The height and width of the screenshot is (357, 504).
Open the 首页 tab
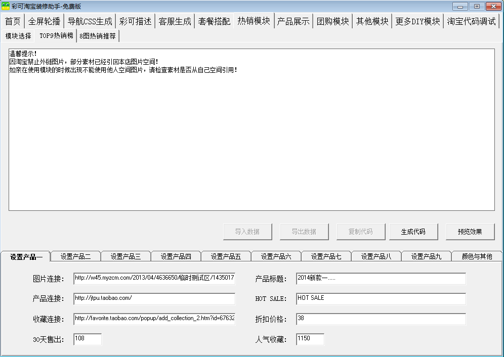tap(13, 21)
